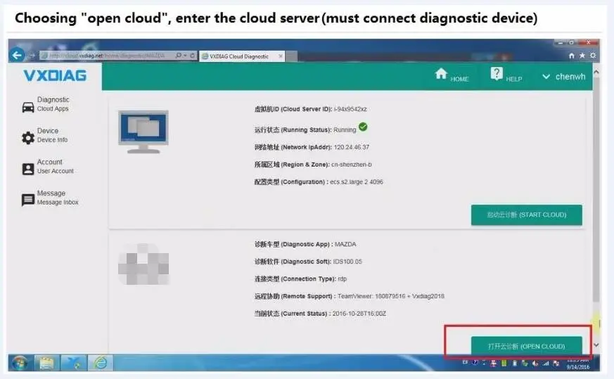Click the Region value cn-shenzhen-b
The width and height of the screenshot is (614, 379).
[351, 165]
